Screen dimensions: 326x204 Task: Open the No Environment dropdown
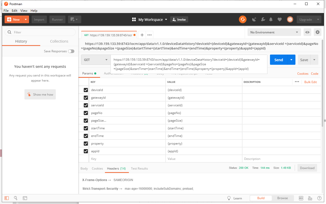274,32
